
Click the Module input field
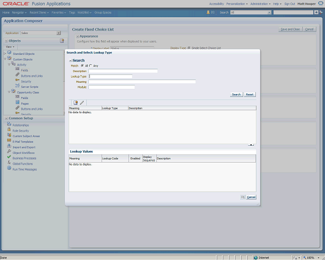112,87
